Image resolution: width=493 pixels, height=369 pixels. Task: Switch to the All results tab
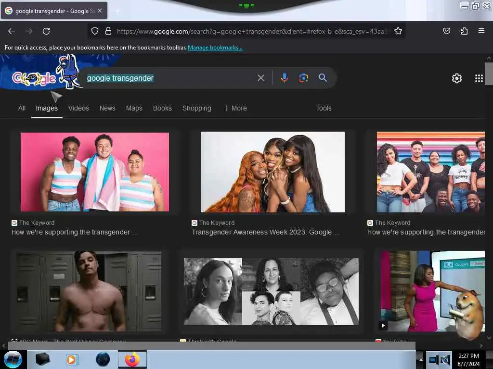point(22,108)
